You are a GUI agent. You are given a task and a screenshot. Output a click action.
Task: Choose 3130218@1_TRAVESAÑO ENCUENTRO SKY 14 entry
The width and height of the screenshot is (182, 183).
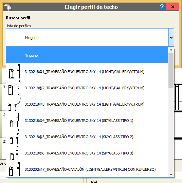click(87, 71)
